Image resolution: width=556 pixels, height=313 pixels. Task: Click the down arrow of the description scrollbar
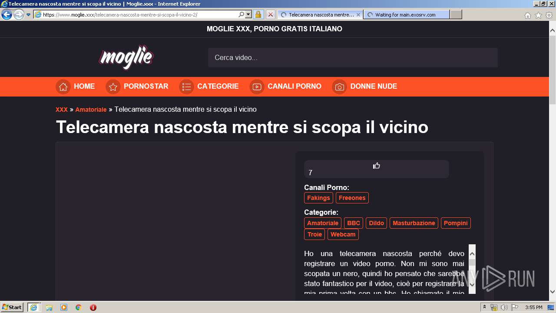click(x=472, y=284)
